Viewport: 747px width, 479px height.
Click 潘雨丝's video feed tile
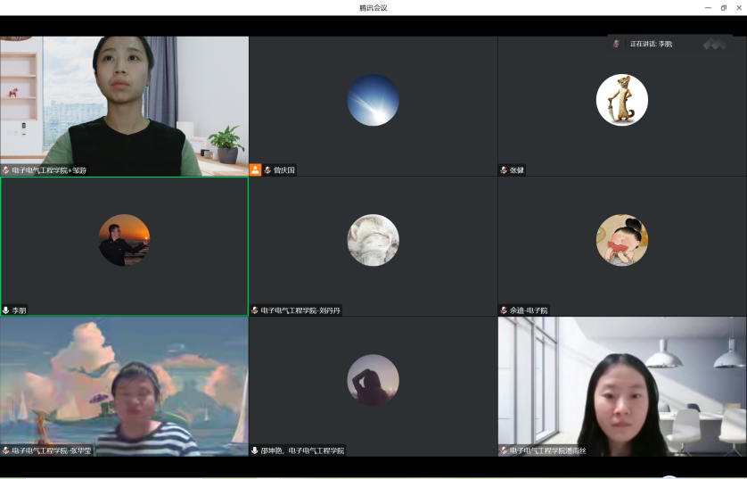pyautogui.click(x=621, y=384)
